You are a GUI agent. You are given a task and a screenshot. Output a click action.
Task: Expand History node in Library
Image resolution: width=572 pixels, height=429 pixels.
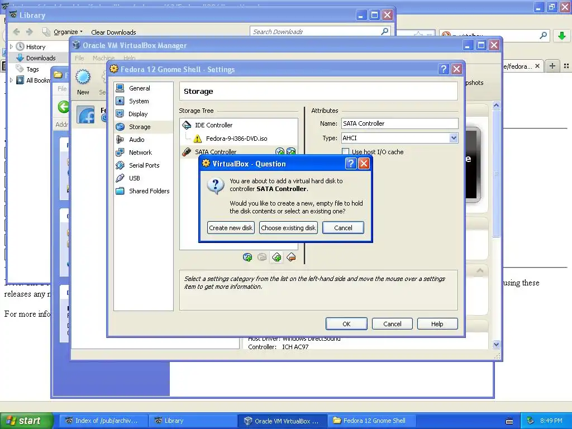pos(11,47)
